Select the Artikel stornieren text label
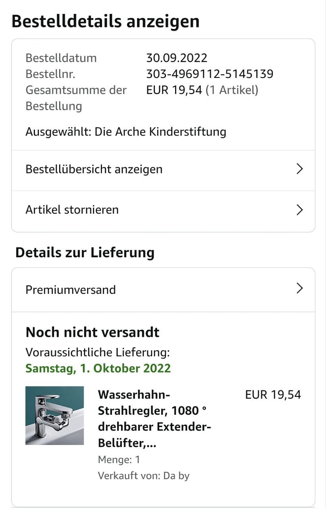Screen dimensions: 326x509 coord(72,210)
